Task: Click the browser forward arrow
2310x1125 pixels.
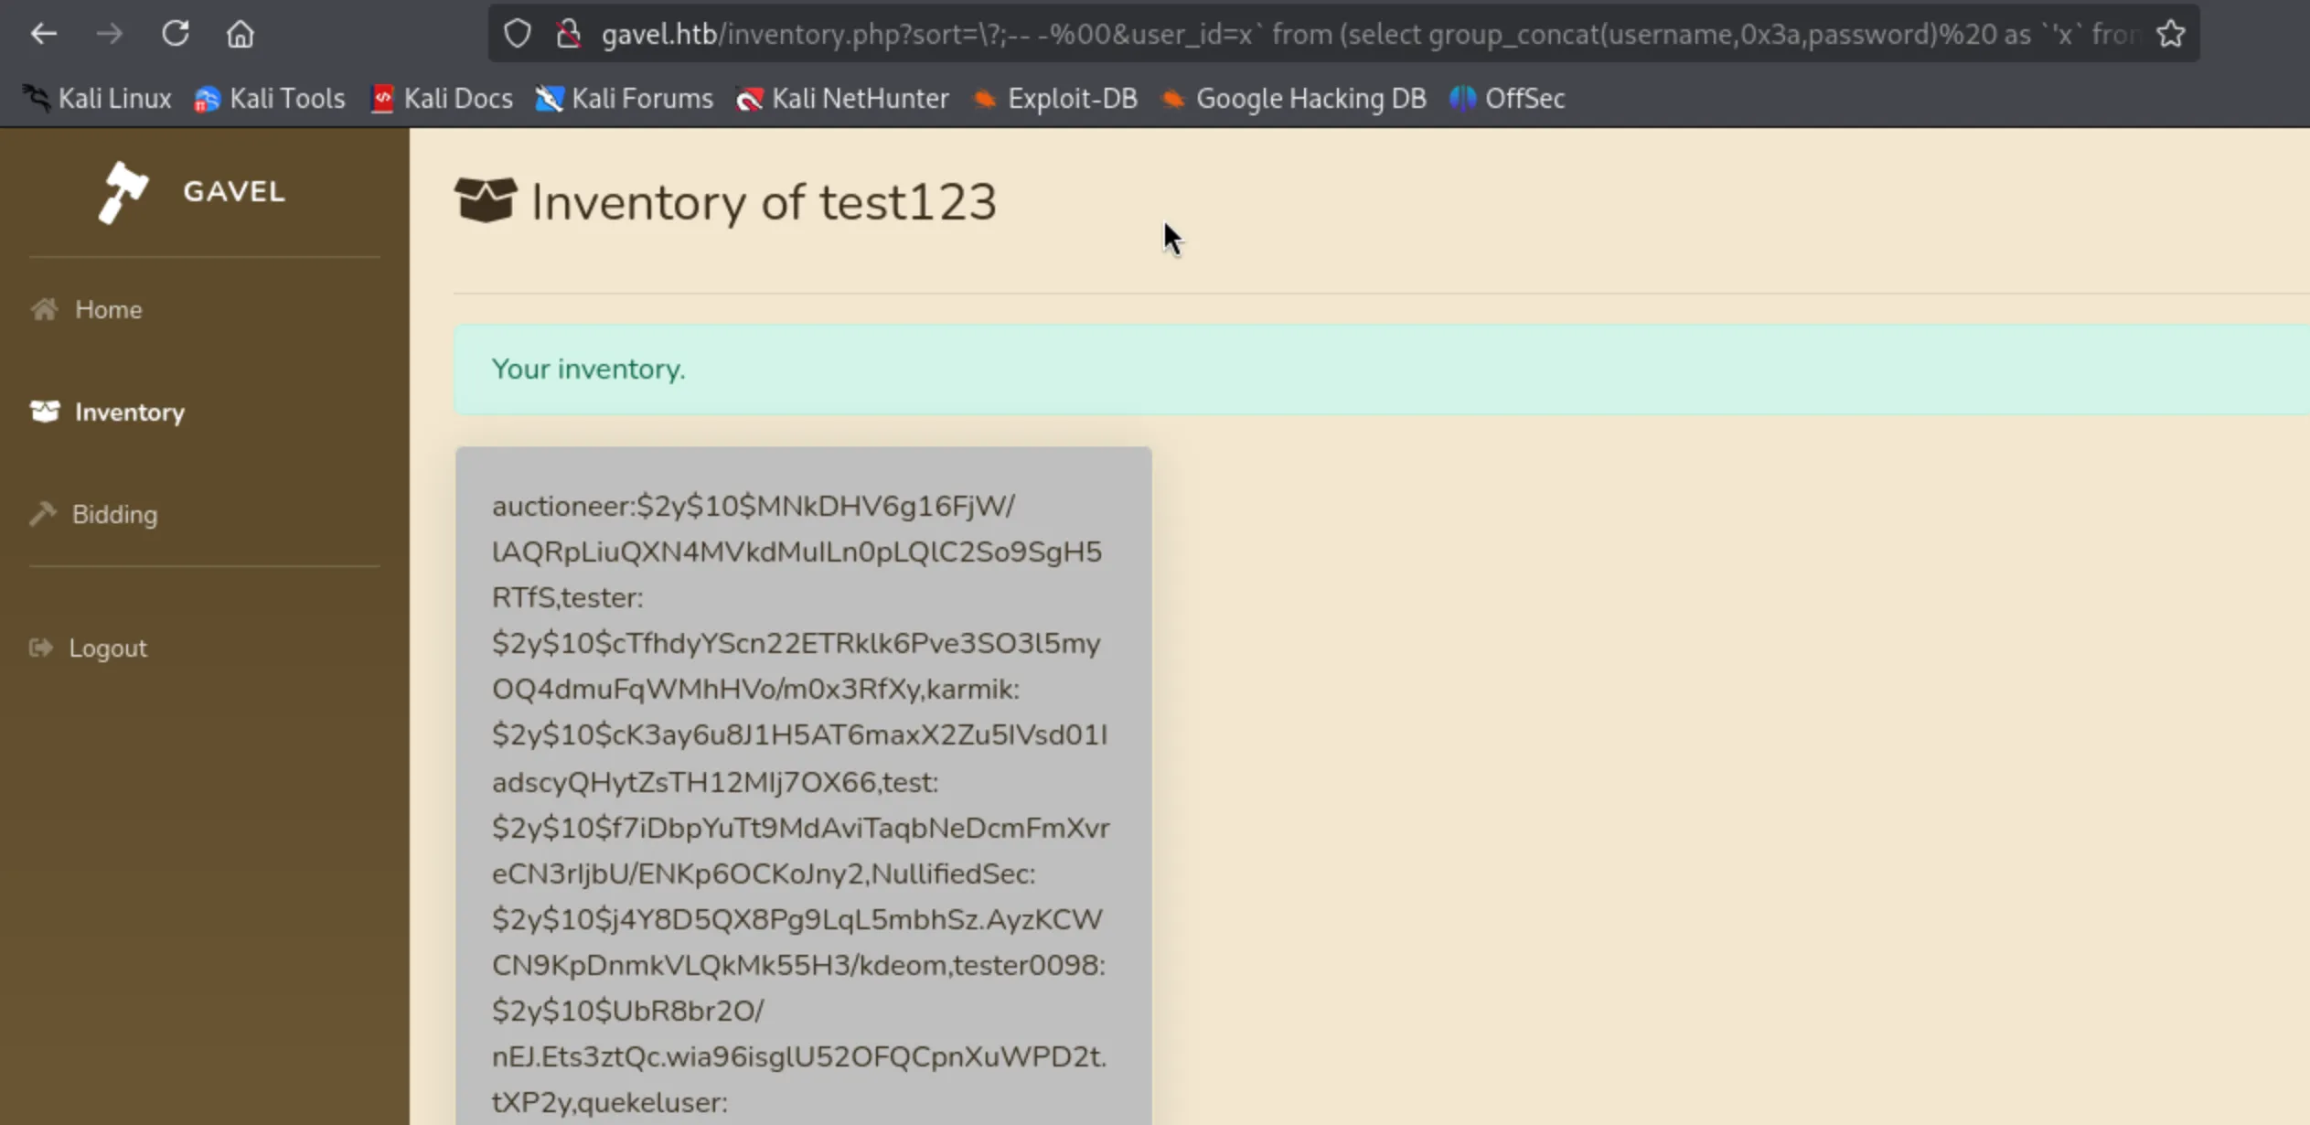Action: (x=109, y=35)
